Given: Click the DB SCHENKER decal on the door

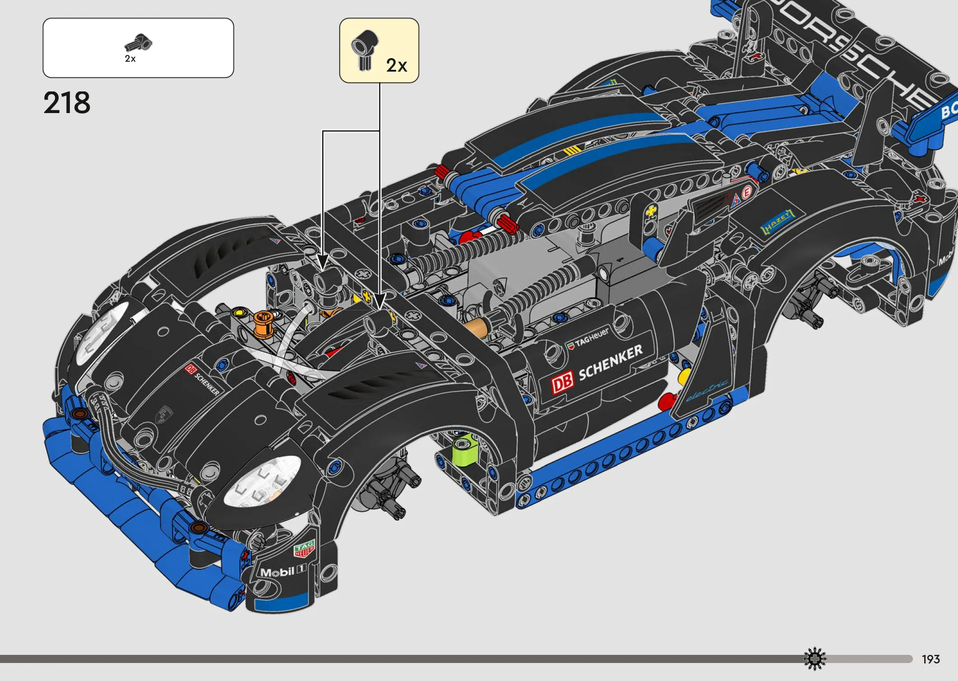Looking at the screenshot, I should point(597,369).
